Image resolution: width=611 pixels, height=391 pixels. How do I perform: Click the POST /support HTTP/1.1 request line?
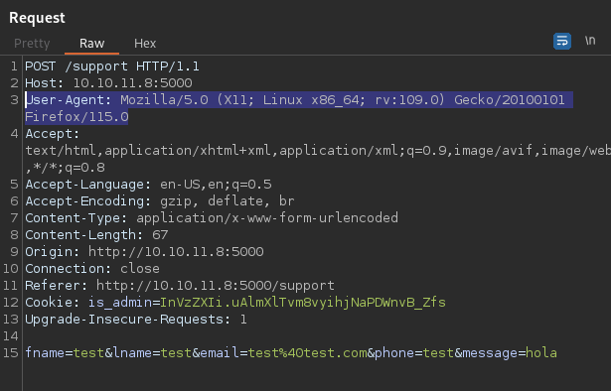coord(112,66)
